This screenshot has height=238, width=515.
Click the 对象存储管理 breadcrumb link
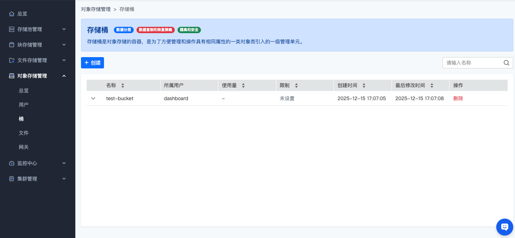[96, 9]
